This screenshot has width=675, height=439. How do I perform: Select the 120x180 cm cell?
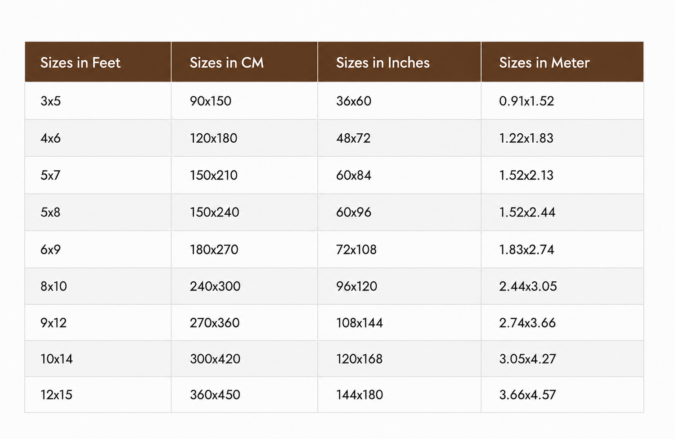click(x=244, y=138)
